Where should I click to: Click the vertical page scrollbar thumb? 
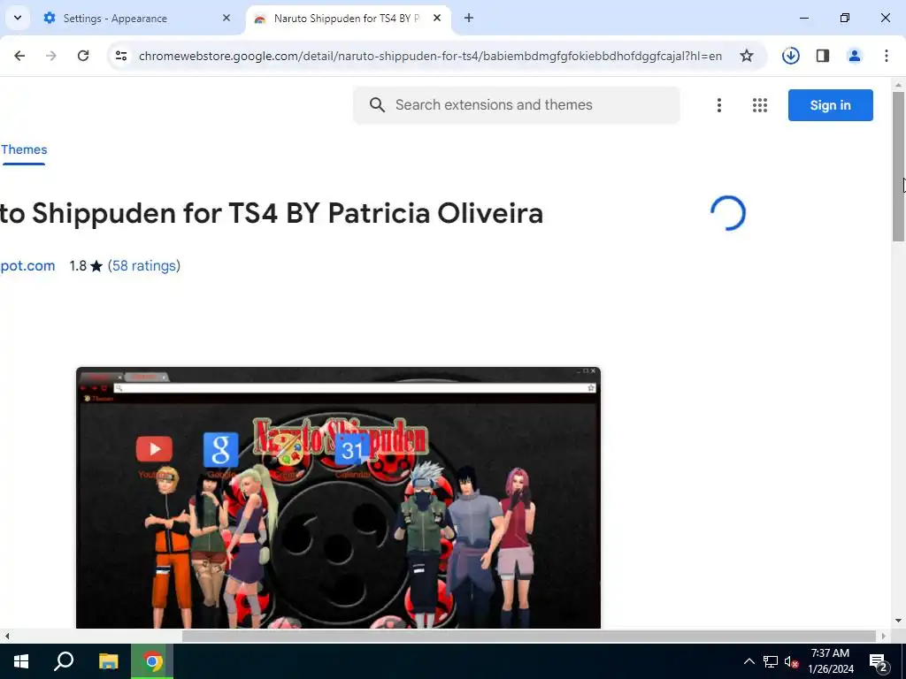click(x=898, y=166)
